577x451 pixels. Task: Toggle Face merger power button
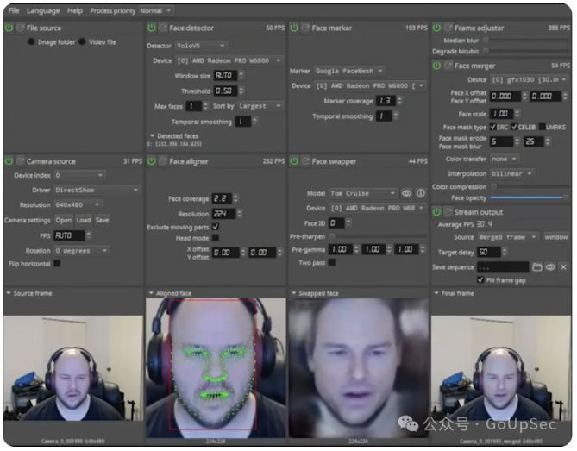click(436, 66)
